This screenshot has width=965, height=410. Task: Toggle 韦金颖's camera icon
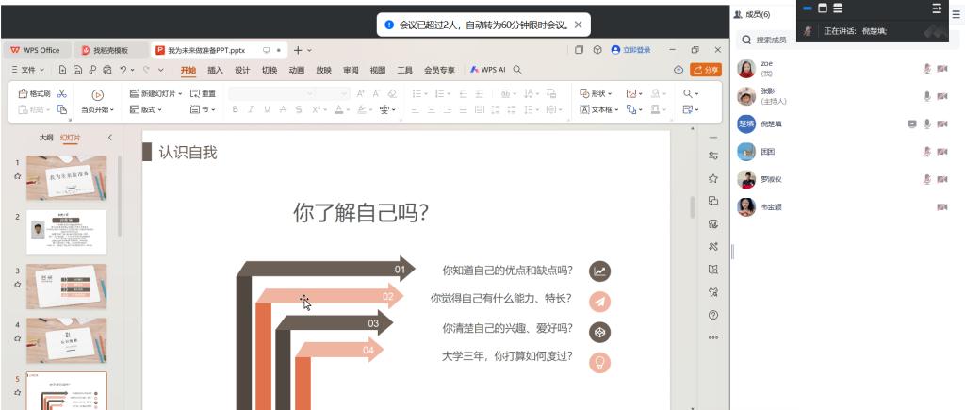tap(942, 207)
